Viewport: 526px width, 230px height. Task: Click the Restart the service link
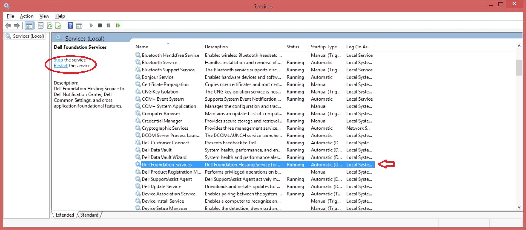tap(61, 66)
